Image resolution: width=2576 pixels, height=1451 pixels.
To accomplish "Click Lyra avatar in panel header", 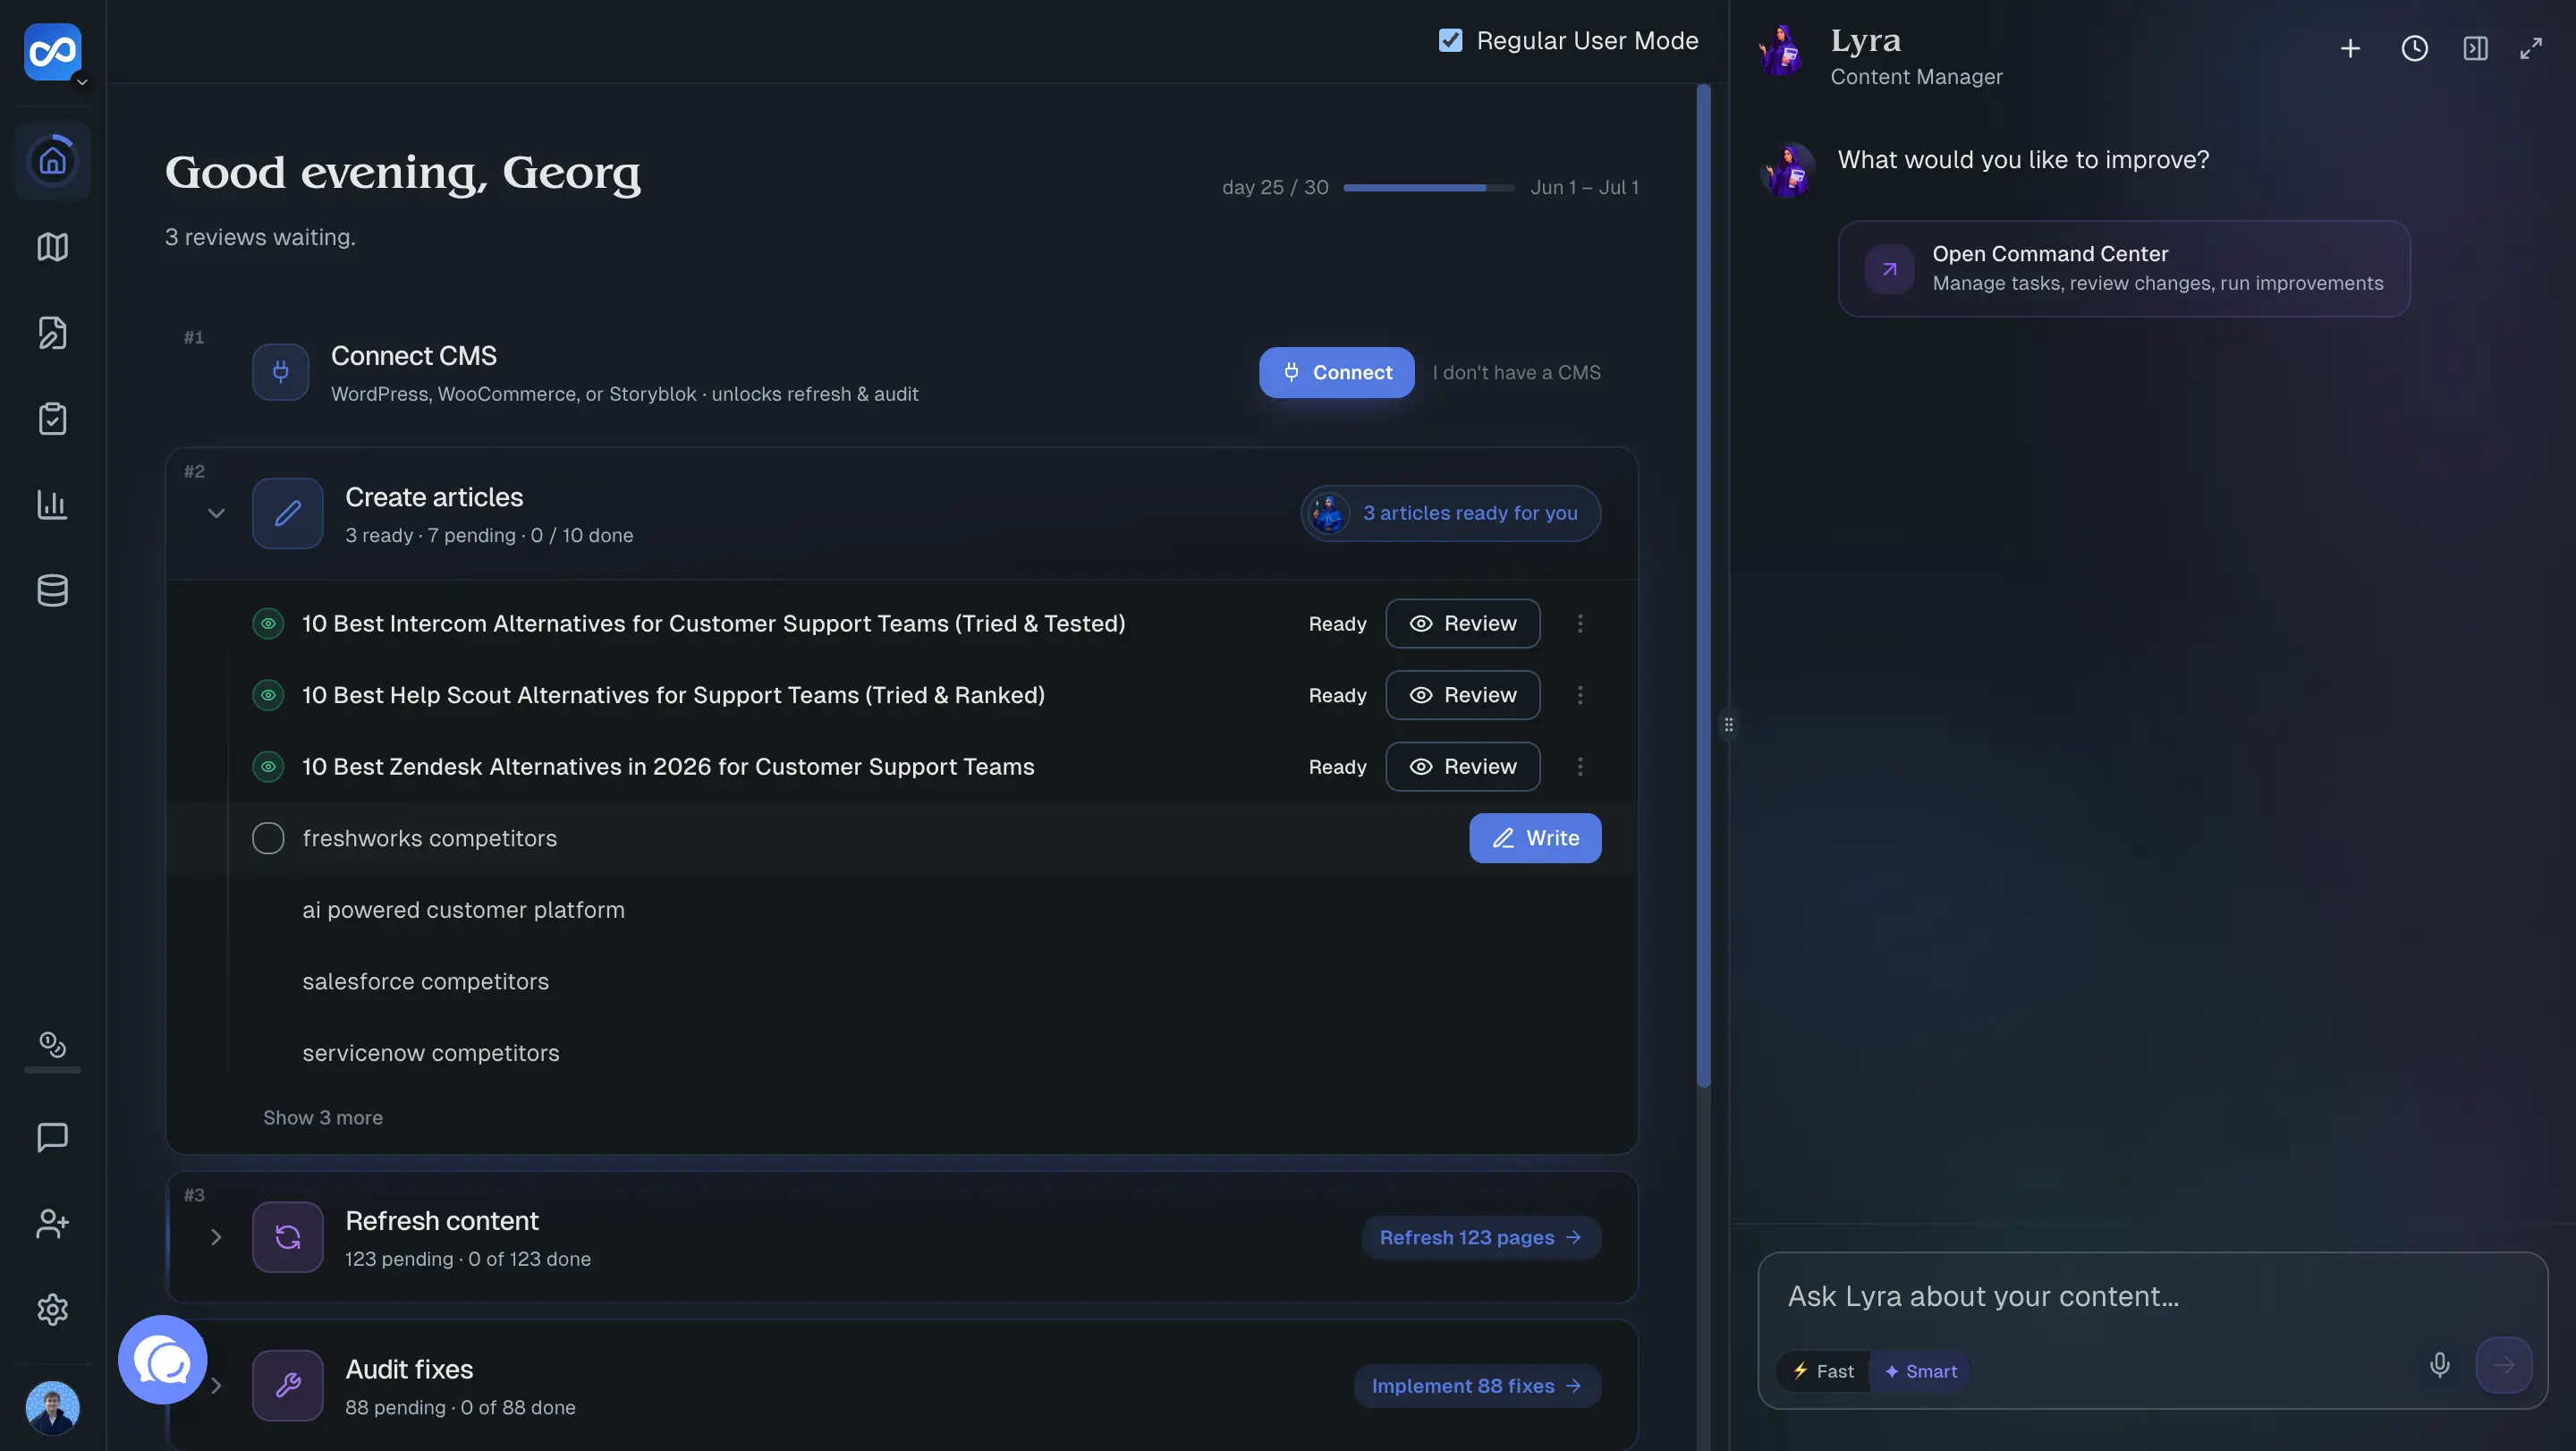I will tap(1783, 50).
